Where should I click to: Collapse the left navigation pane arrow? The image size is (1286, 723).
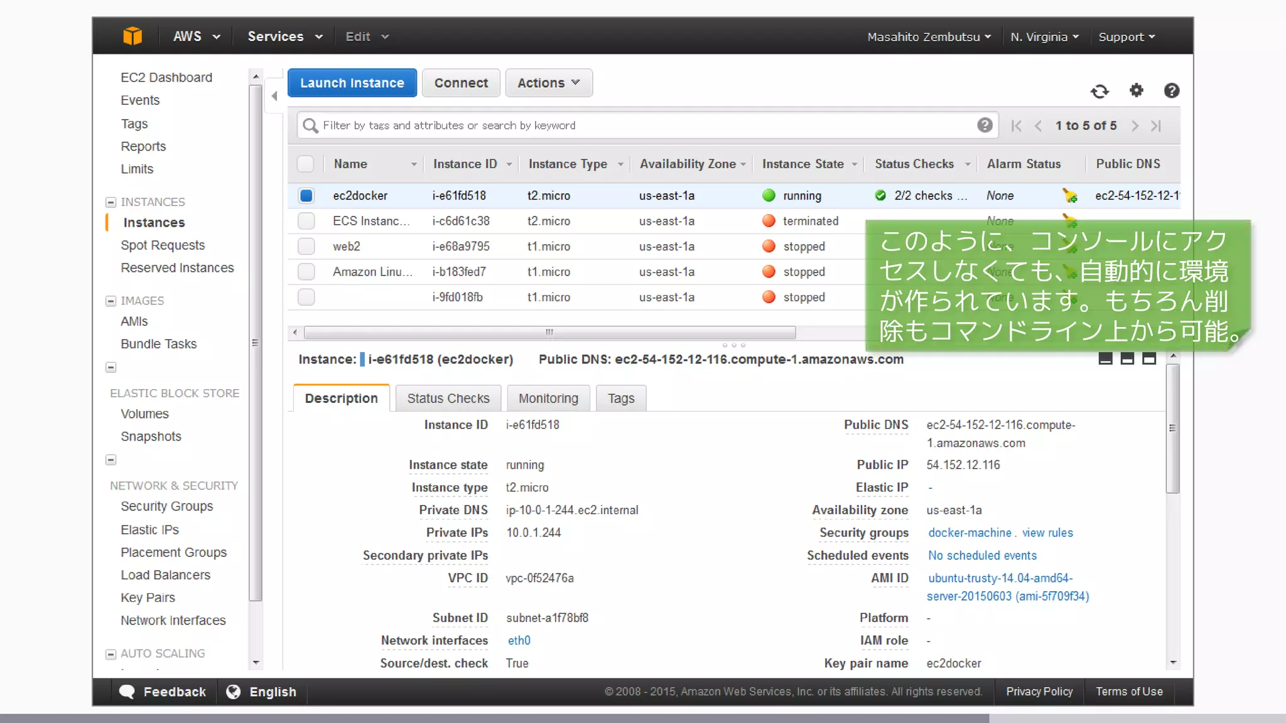pyautogui.click(x=274, y=96)
